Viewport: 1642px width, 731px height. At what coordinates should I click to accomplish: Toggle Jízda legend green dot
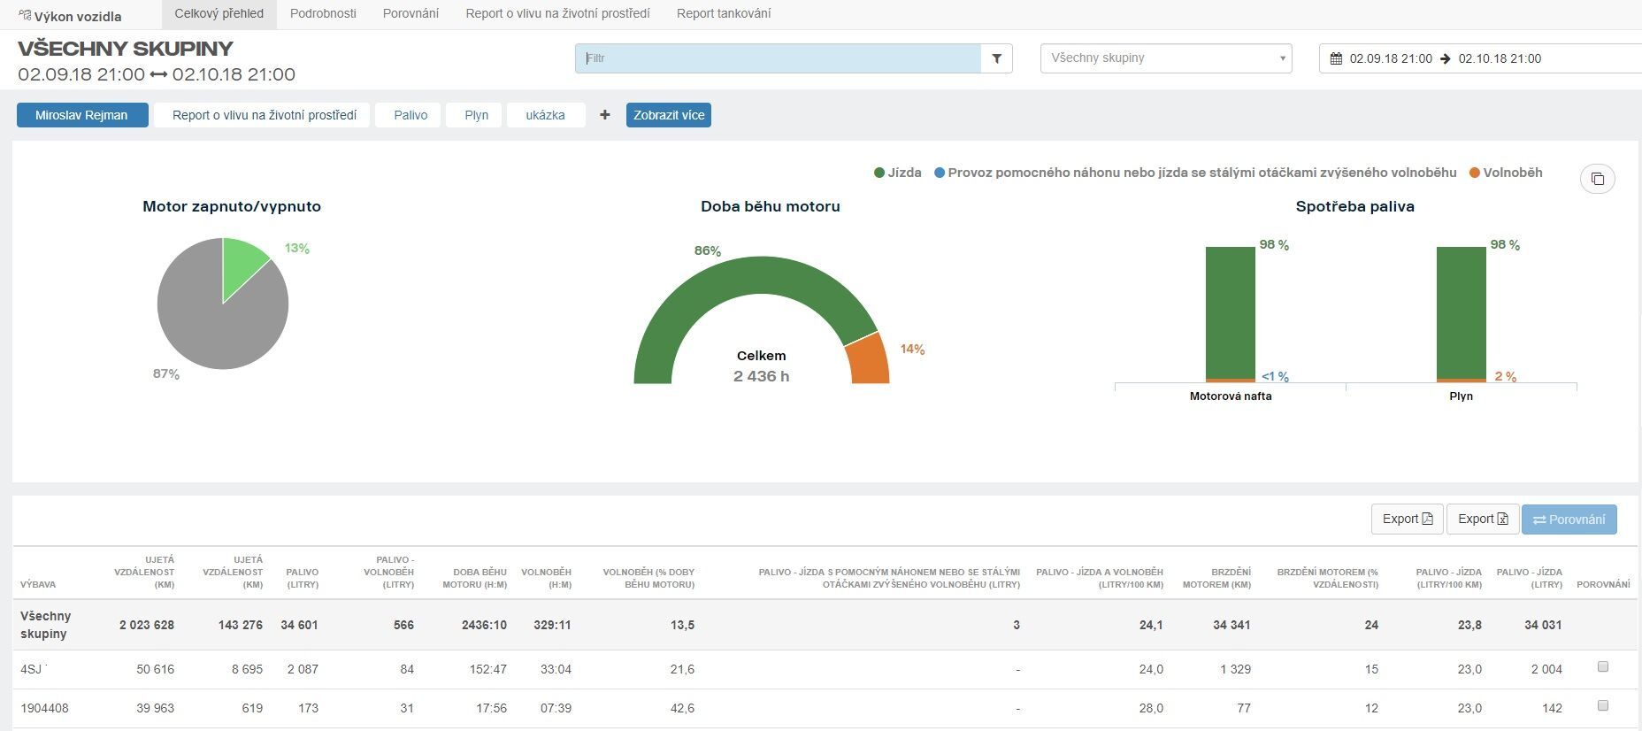879,173
